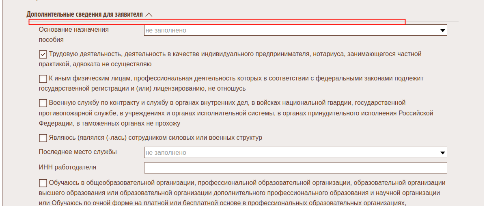This screenshot has height=206, width=487.
Task: Click the arrow of 'Последнее место службы' dropdown
Action: point(442,153)
